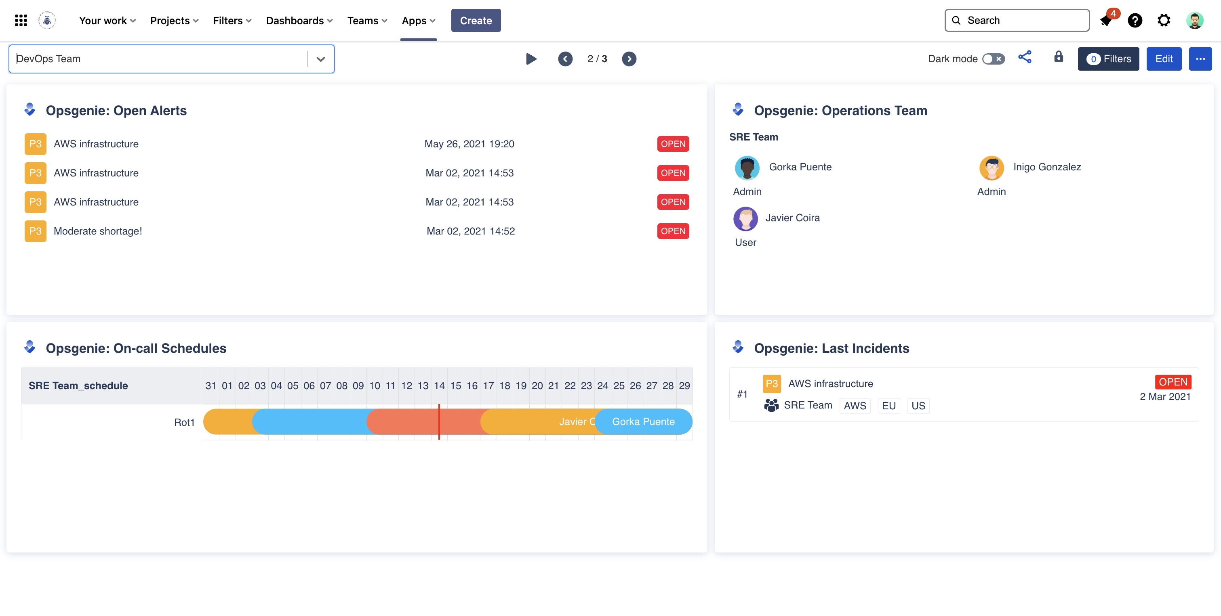The width and height of the screenshot is (1221, 616).
Task: Click Inigo Gonzalez's avatar
Action: pos(991,168)
